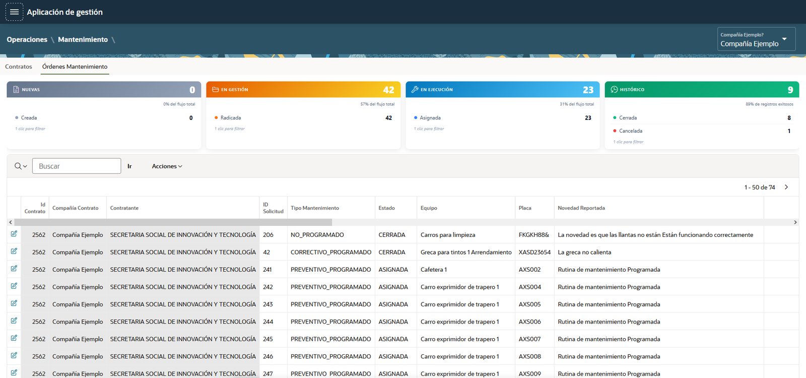Switch to the Contratos tab
This screenshot has height=378, width=806.
pyautogui.click(x=19, y=67)
